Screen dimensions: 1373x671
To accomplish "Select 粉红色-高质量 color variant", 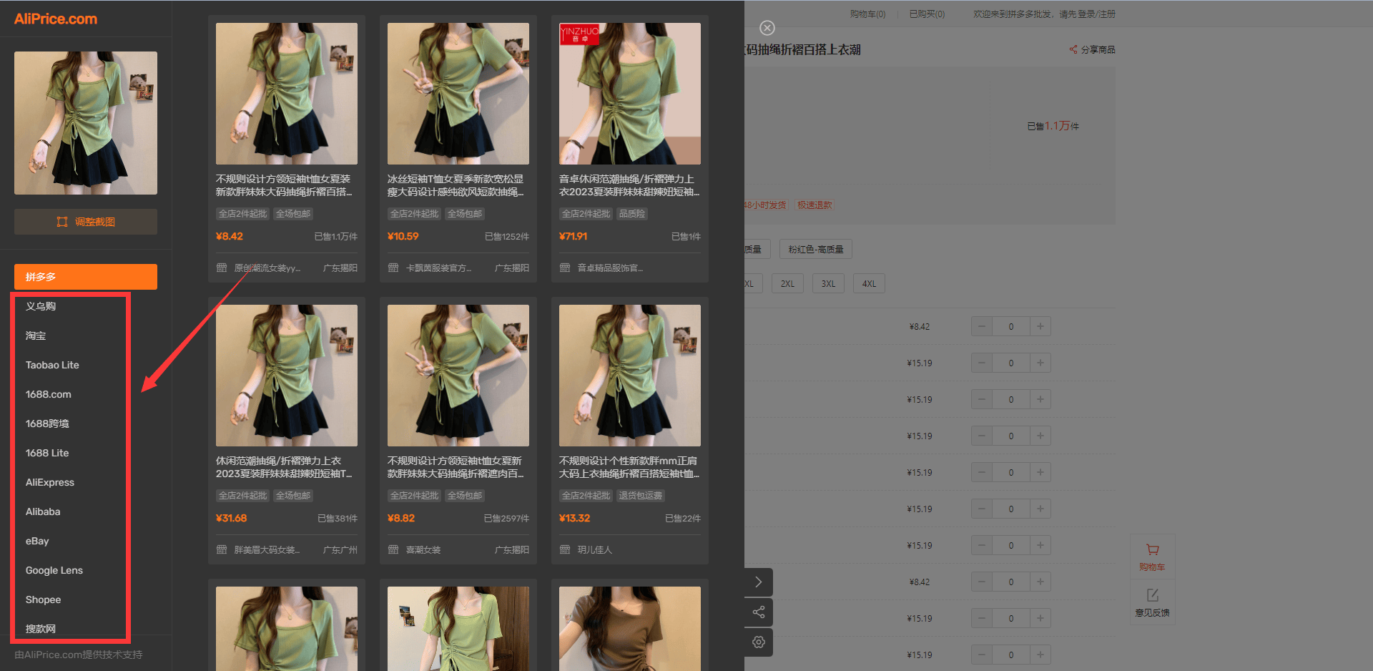I will pyautogui.click(x=816, y=249).
